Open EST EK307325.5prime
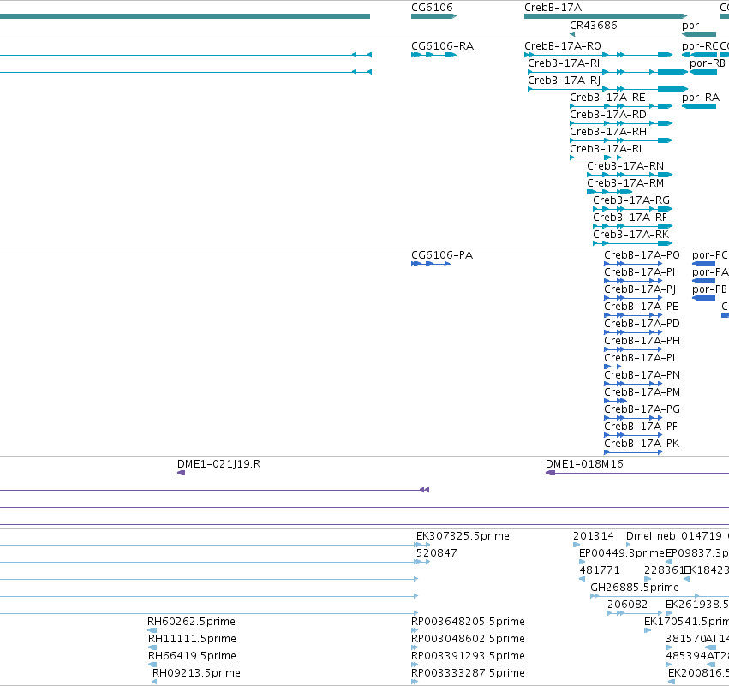 [463, 536]
